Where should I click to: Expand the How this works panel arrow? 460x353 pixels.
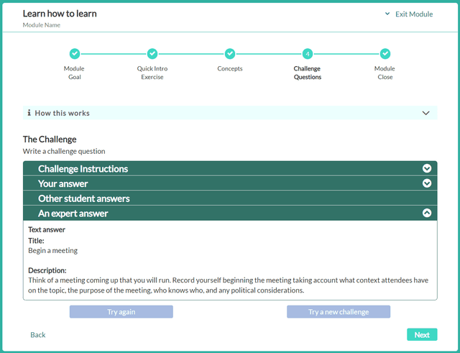point(426,113)
